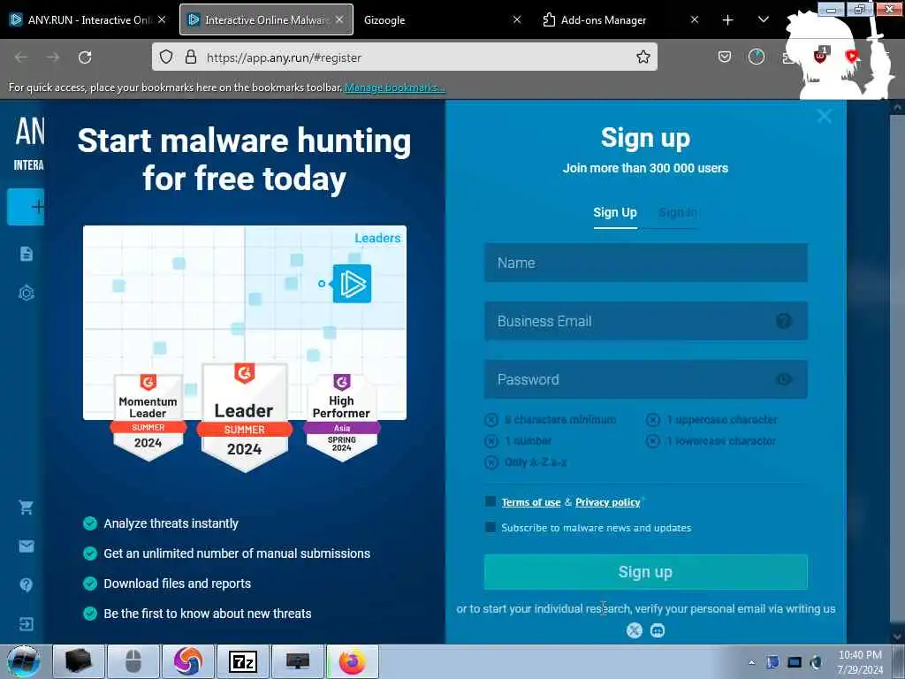Image resolution: width=905 pixels, height=679 pixels.
Task: Click the Name input field
Action: 645,263
